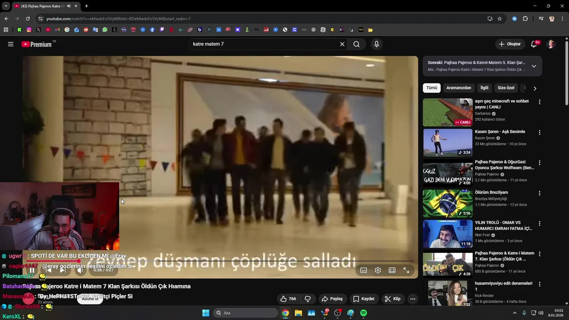Image resolution: width=569 pixels, height=320 pixels.
Task: Open options for husamviyuviyu edit denemeleri
Action: click(x=540, y=284)
